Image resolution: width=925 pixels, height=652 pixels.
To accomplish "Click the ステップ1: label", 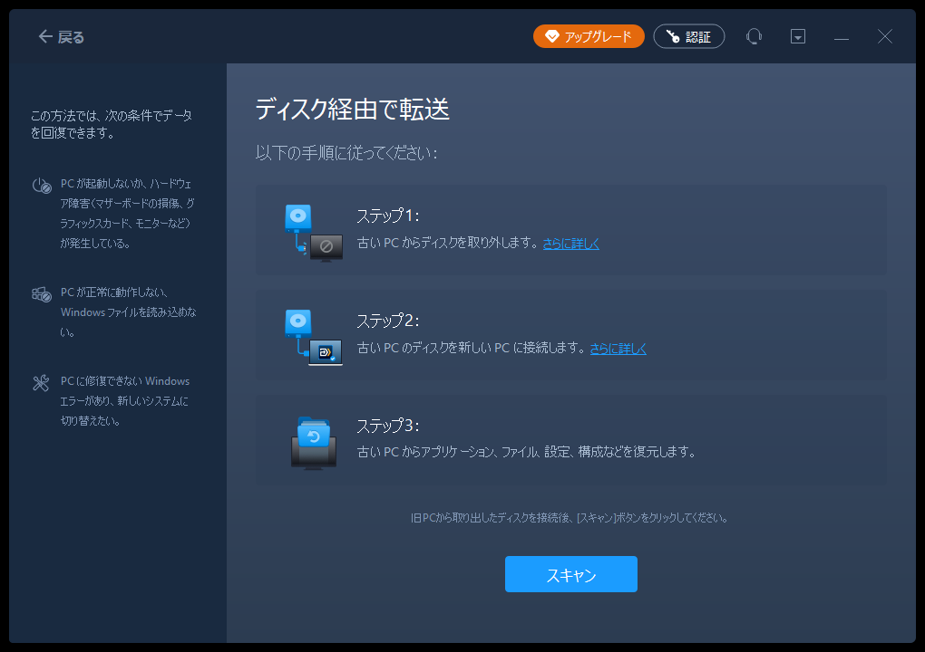I will [x=387, y=216].
